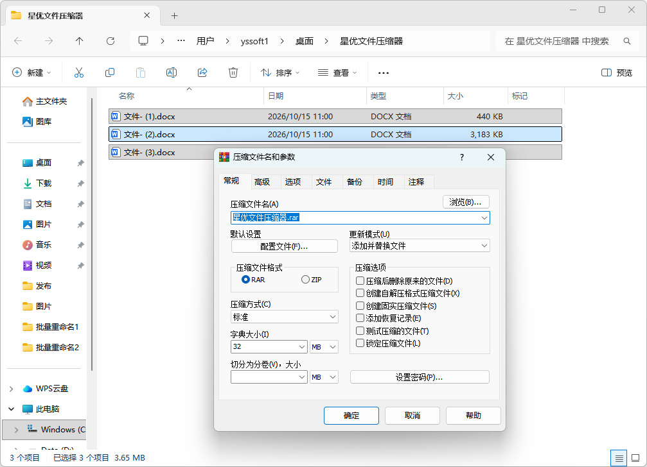Toggle the 预览 preview pane button
Screen dimensions: 647x467
pyautogui.click(x=616, y=73)
